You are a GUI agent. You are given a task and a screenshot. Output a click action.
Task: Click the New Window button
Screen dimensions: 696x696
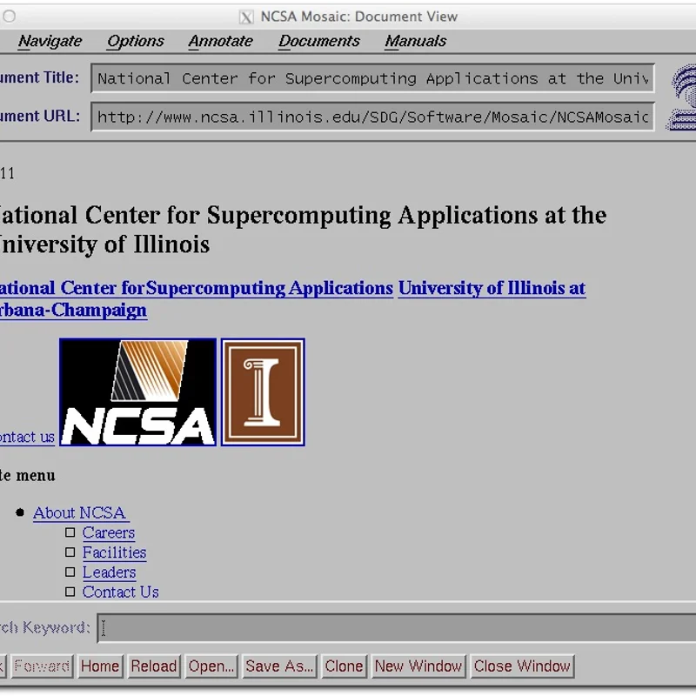[418, 666]
